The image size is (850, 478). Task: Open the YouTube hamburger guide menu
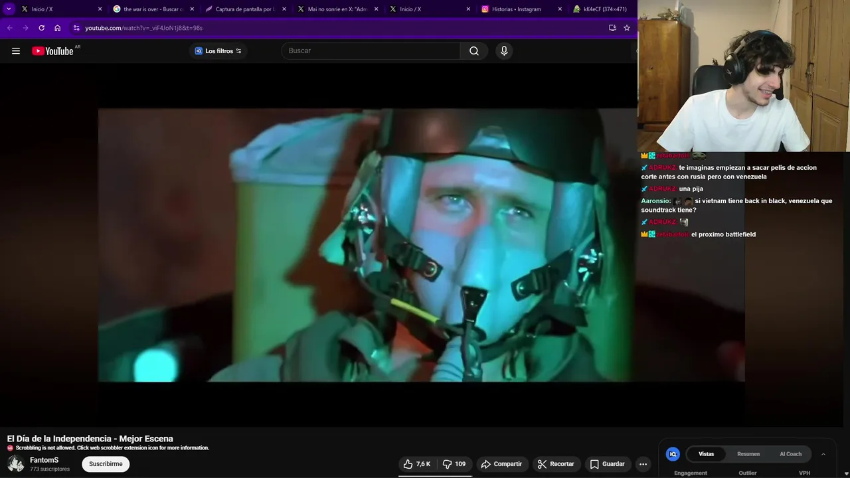[16, 51]
